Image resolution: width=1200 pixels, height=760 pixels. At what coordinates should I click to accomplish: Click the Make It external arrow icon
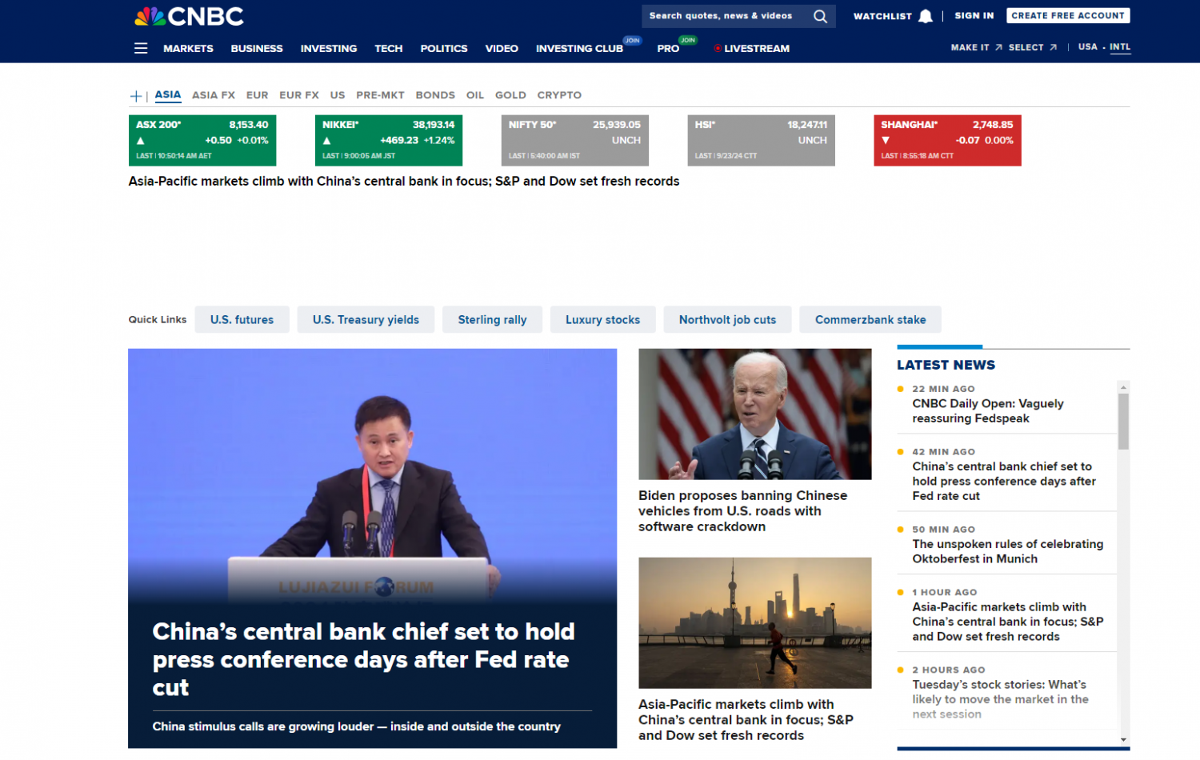998,47
